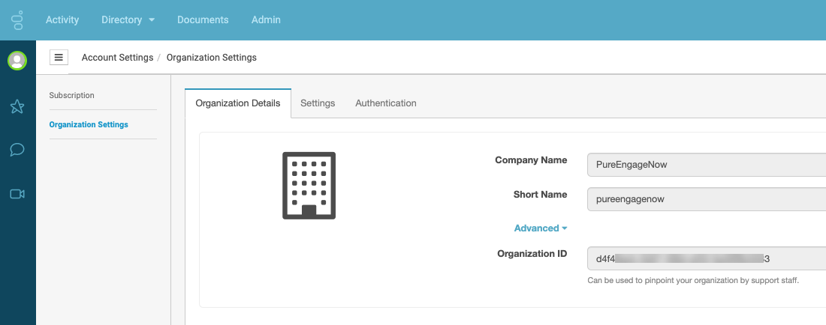Switch to Organization Details tab
The width and height of the screenshot is (826, 325).
pos(237,103)
